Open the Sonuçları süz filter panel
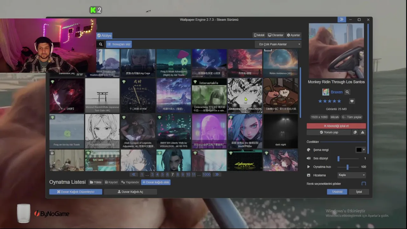The height and width of the screenshot is (229, 407). 119,44
